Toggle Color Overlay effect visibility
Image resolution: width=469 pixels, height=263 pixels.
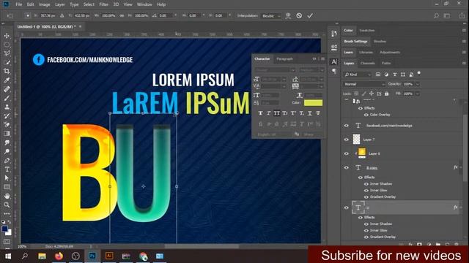tap(366, 115)
